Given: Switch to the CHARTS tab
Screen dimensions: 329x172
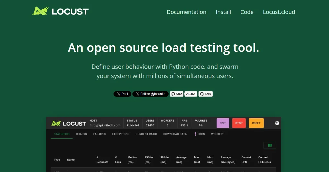Looking at the screenshot, I should 81,134.
